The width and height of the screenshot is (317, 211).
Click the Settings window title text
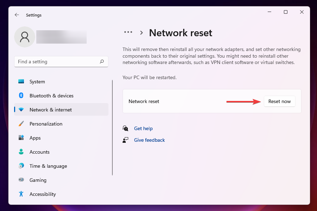coord(33,15)
